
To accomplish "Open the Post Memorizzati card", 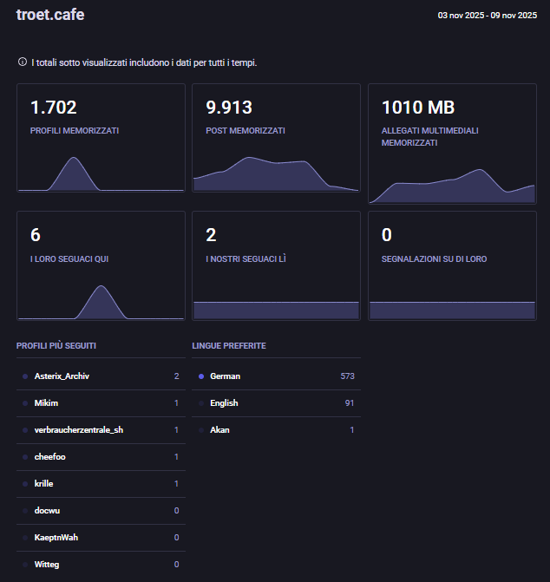I will 276,138.
